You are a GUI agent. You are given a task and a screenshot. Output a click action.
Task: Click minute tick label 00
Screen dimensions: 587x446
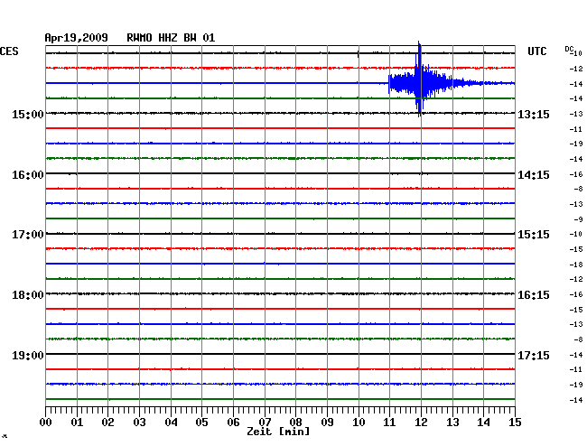pos(46,422)
